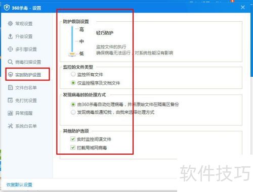
Task: Click the 轻巧防护 level title
Action: click(x=105, y=33)
